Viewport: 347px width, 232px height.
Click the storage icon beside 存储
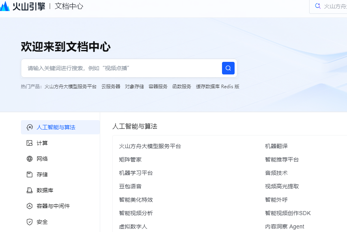tap(29, 174)
